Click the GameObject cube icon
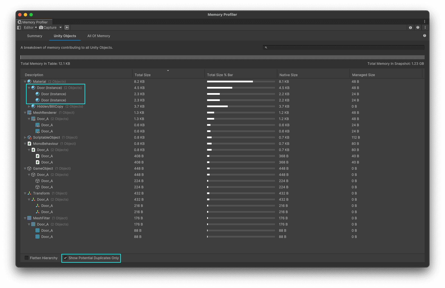The height and width of the screenshot is (288, 445). (29, 168)
